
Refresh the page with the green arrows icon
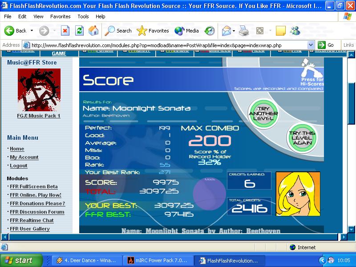coord(80,31)
